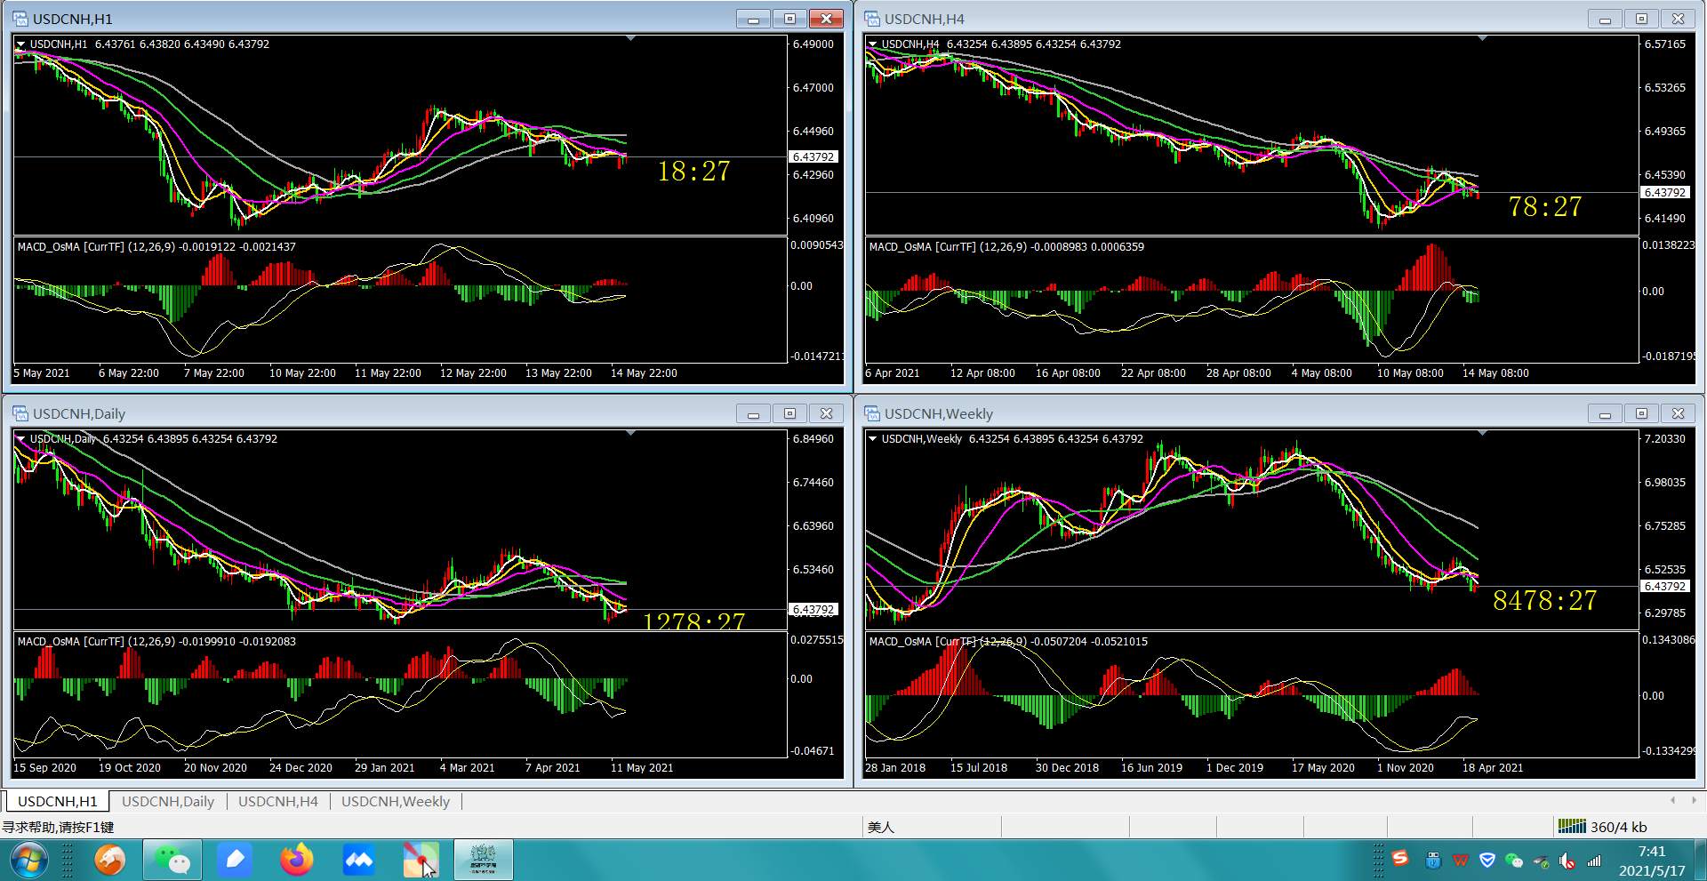Restore the USDCNH,Daily chart window
This screenshot has height=881, width=1707.
(789, 413)
